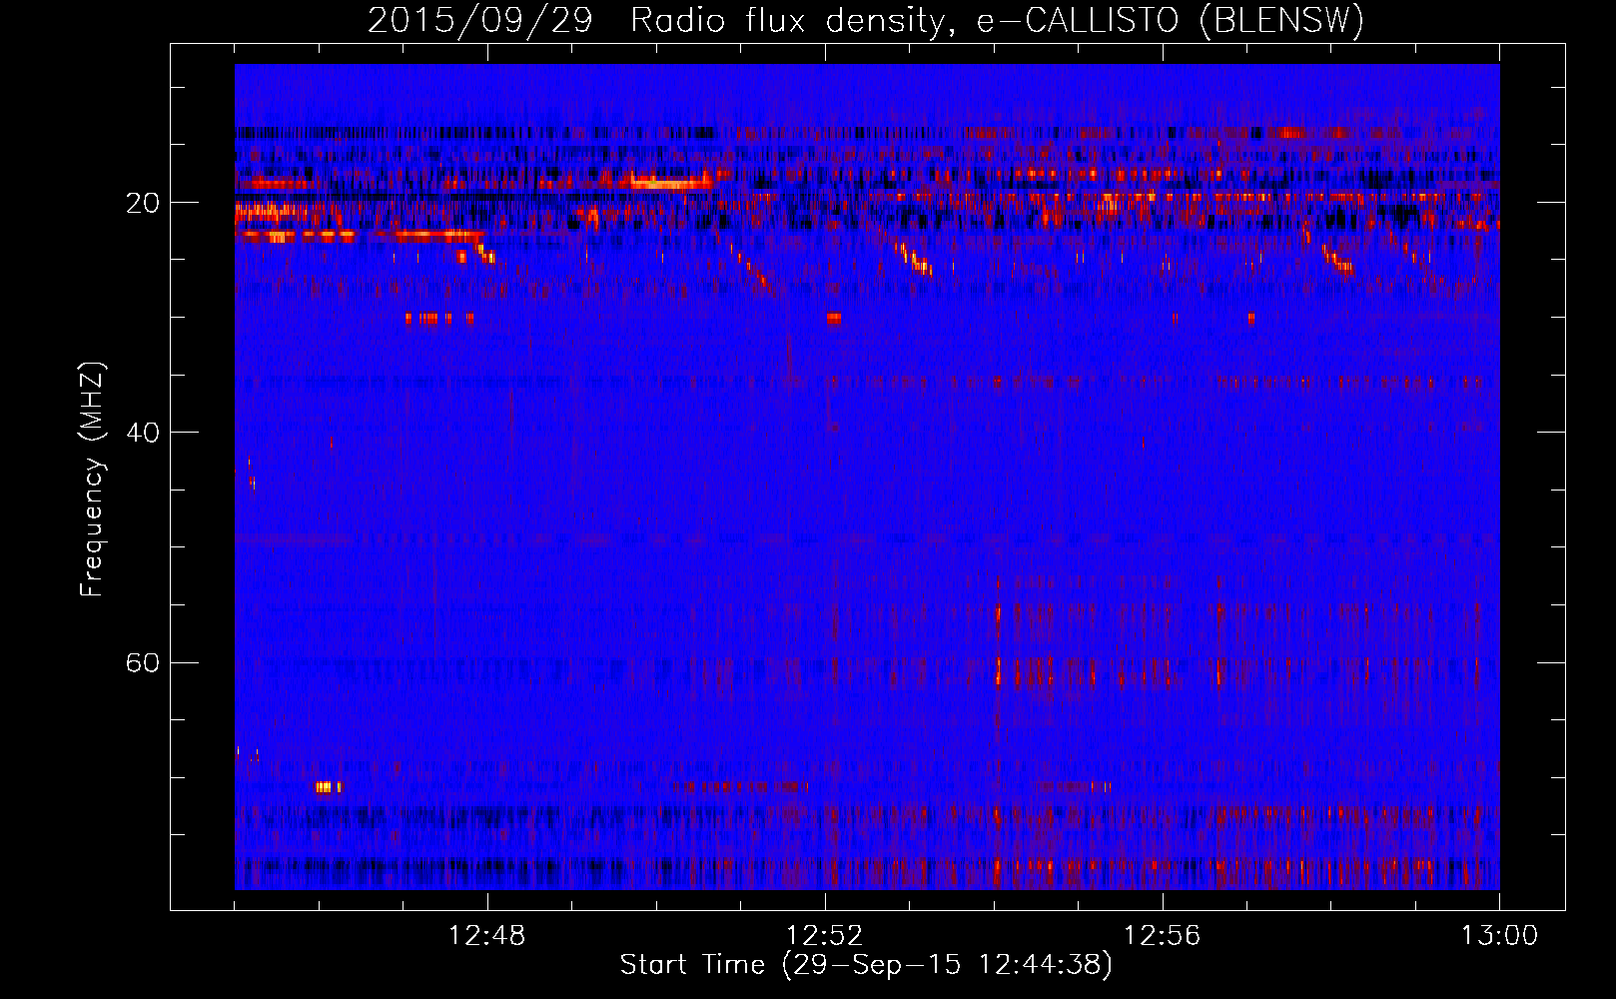Viewport: 1616px width, 999px height.
Task: Click the 13:00 time tick label
Action: 1500,936
